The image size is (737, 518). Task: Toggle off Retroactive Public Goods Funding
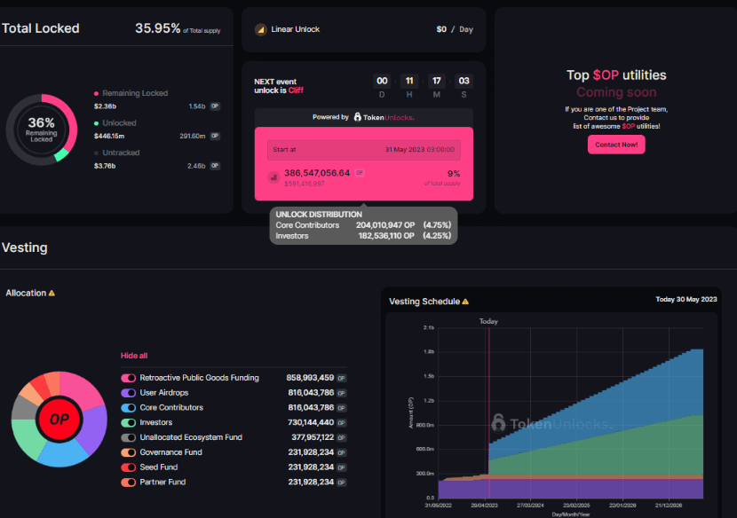[x=129, y=378]
